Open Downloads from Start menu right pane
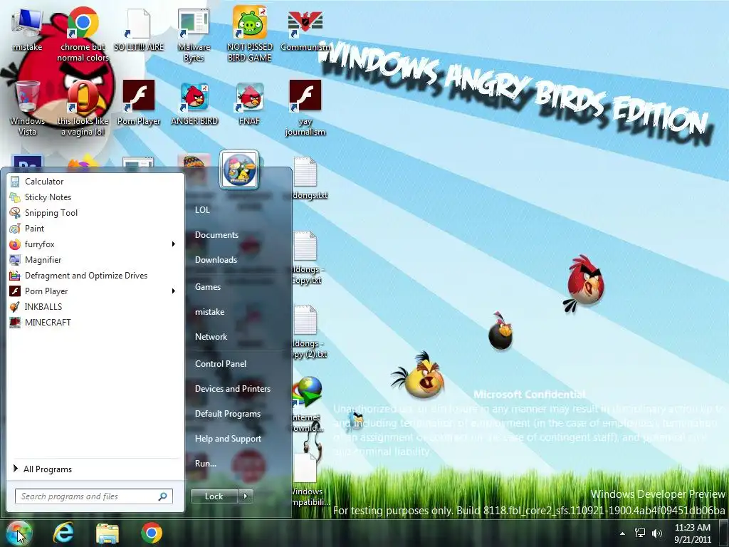The width and height of the screenshot is (729, 547). pyautogui.click(x=216, y=259)
